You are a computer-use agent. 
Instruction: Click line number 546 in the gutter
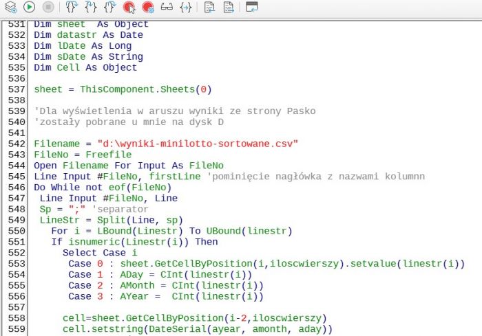click(17, 187)
